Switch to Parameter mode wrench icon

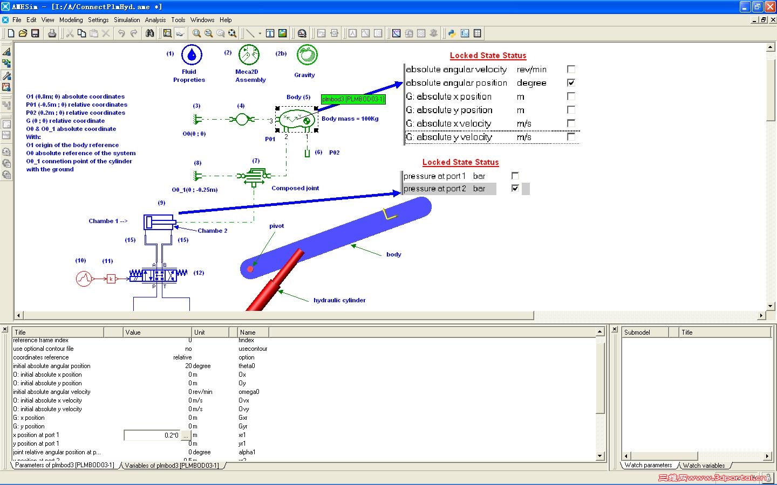[6, 75]
